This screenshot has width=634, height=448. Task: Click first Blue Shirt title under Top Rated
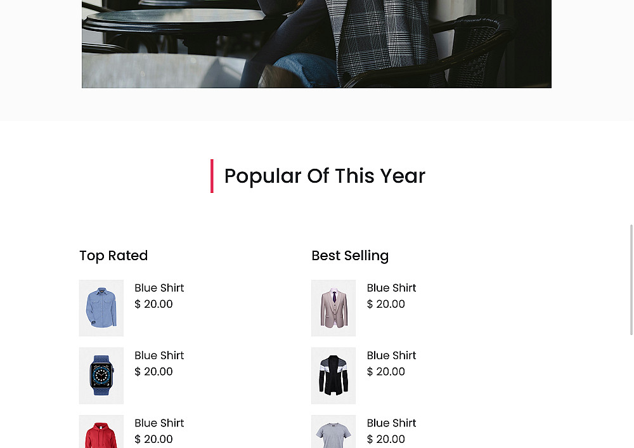[x=159, y=287]
